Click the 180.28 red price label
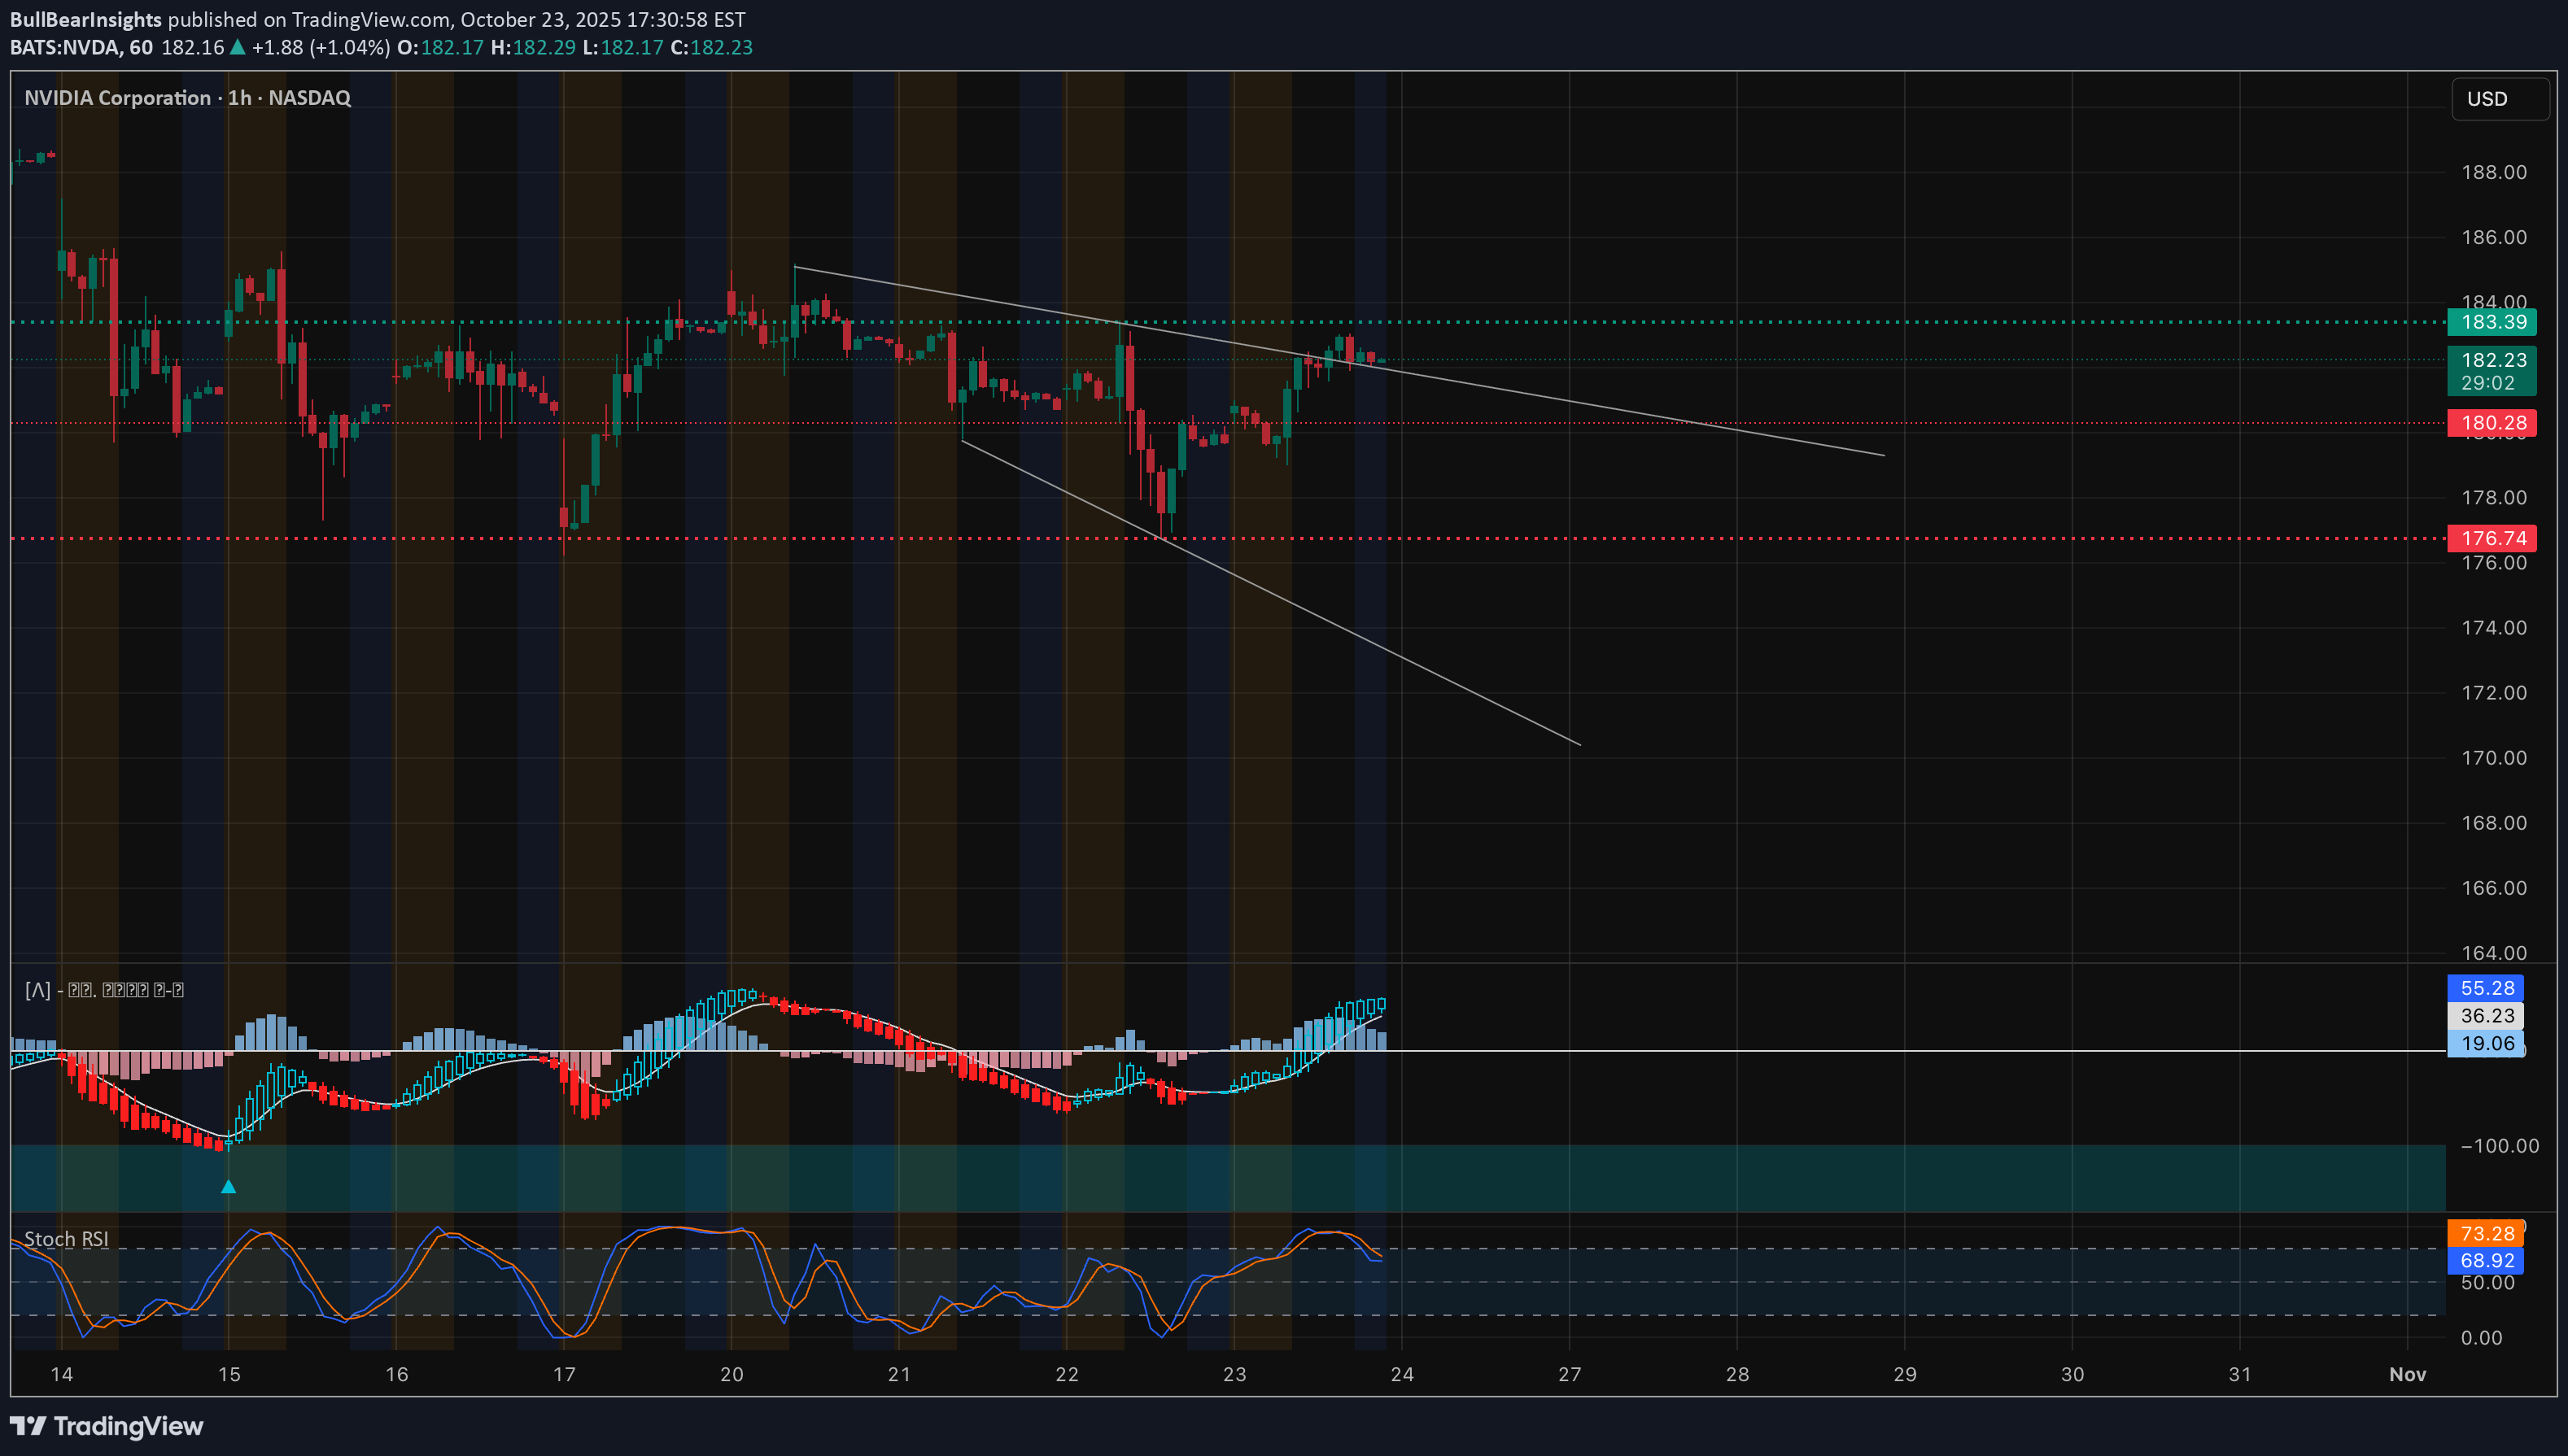The height and width of the screenshot is (1456, 2568). point(2491,423)
